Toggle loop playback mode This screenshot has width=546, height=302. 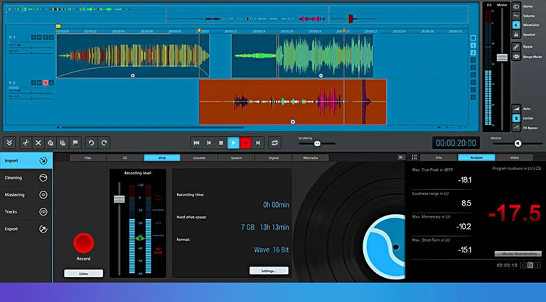(x=274, y=142)
